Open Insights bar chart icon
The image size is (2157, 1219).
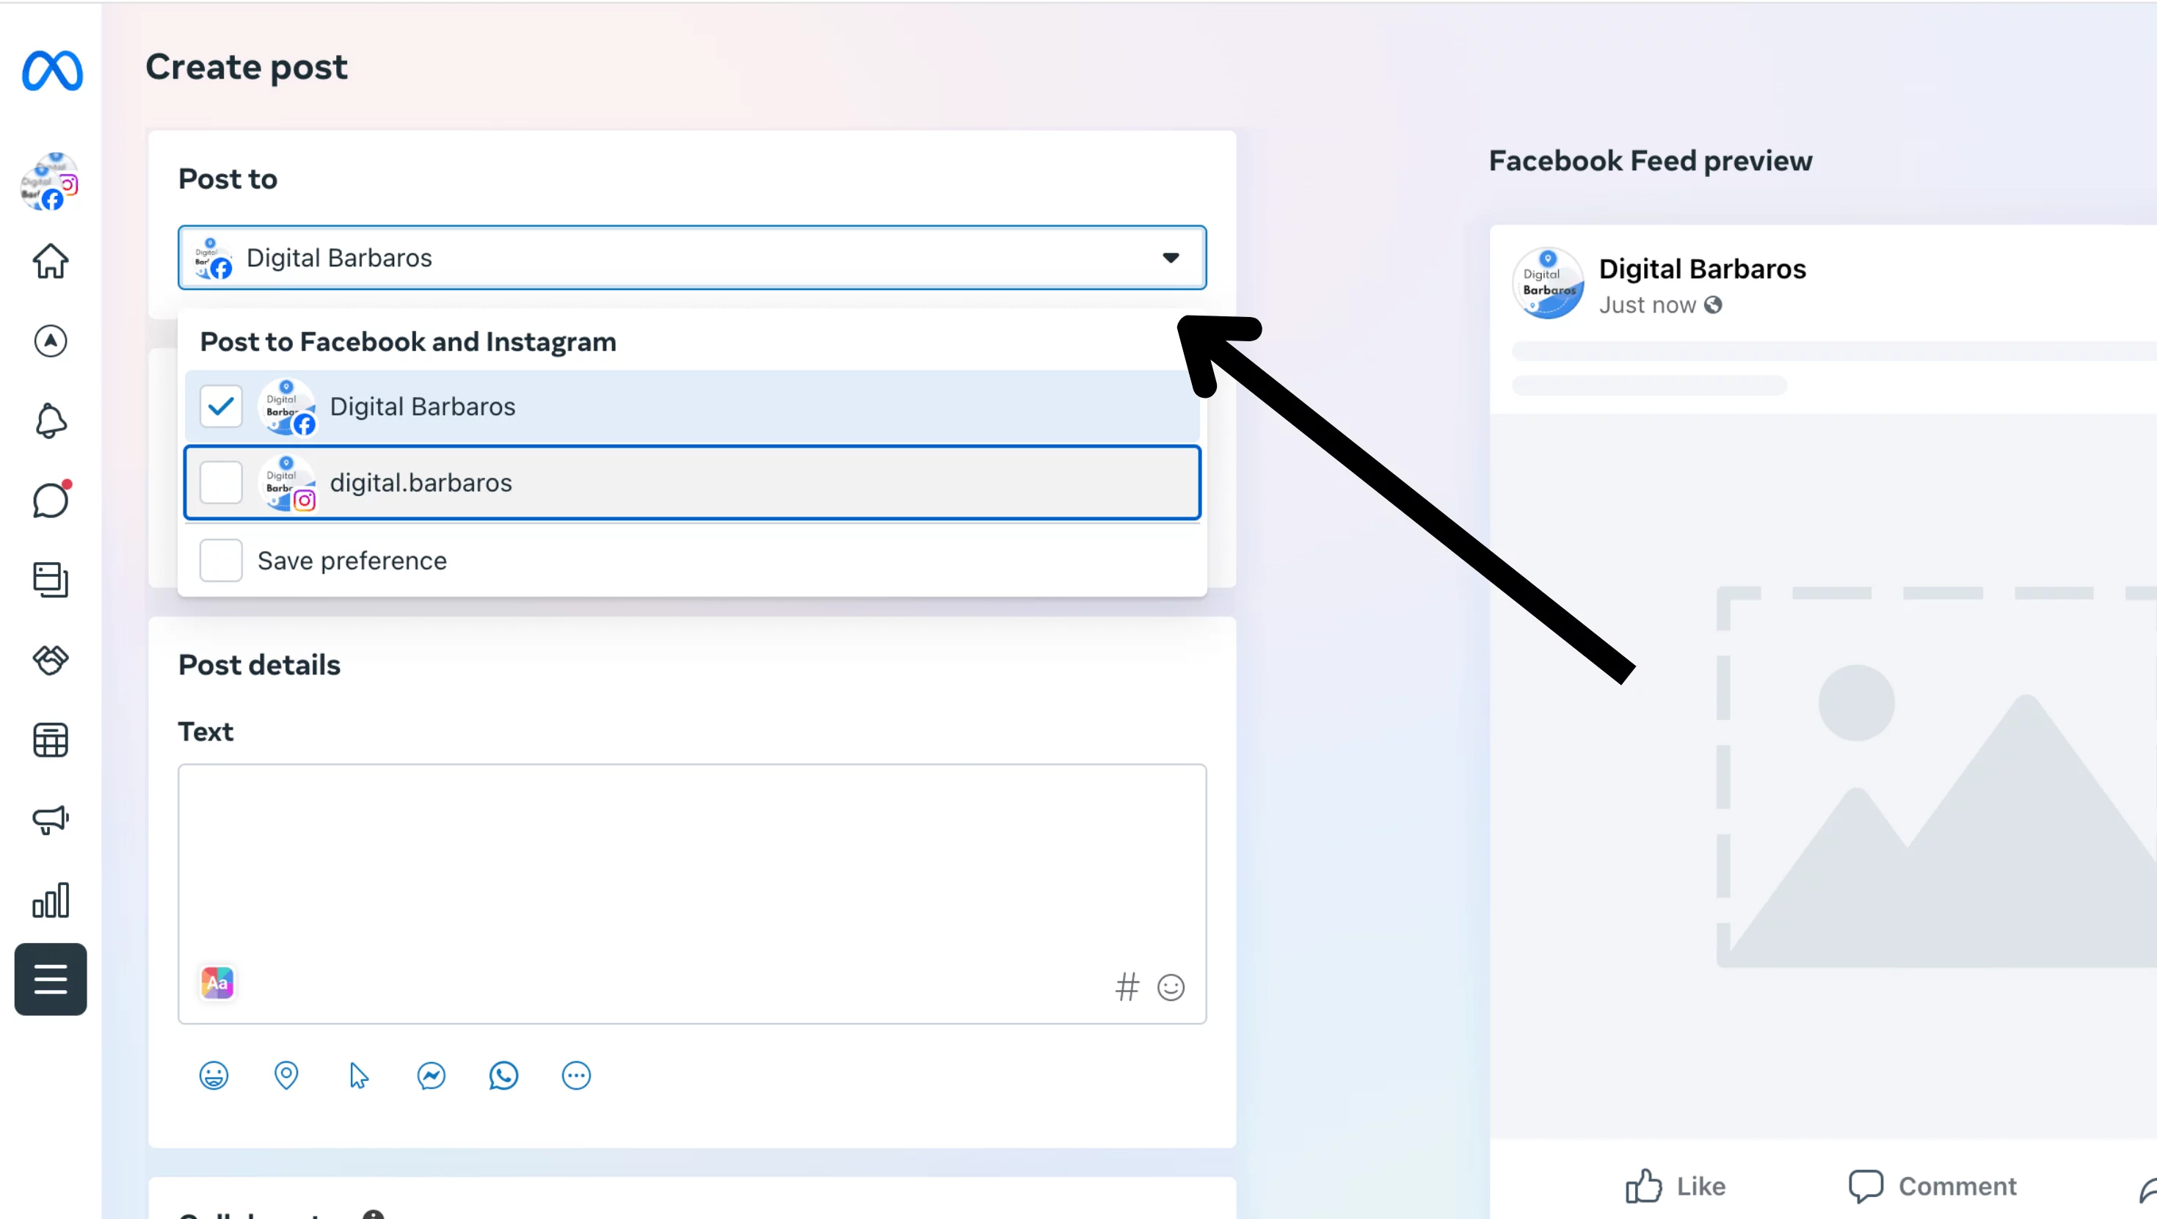51,900
